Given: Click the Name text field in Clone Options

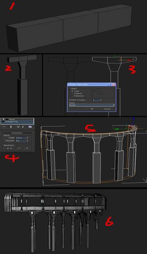Looking at the screenshot, I should [92, 105].
